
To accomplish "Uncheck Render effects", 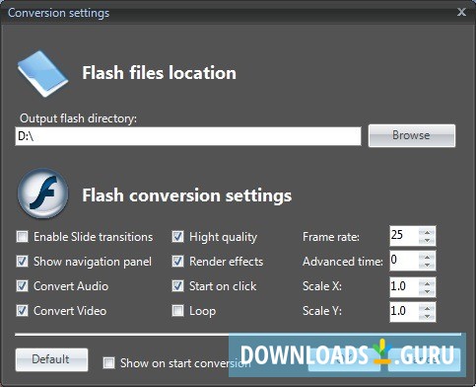I will [x=177, y=262].
